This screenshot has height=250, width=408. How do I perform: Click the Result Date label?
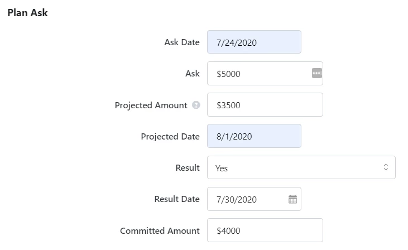click(177, 199)
